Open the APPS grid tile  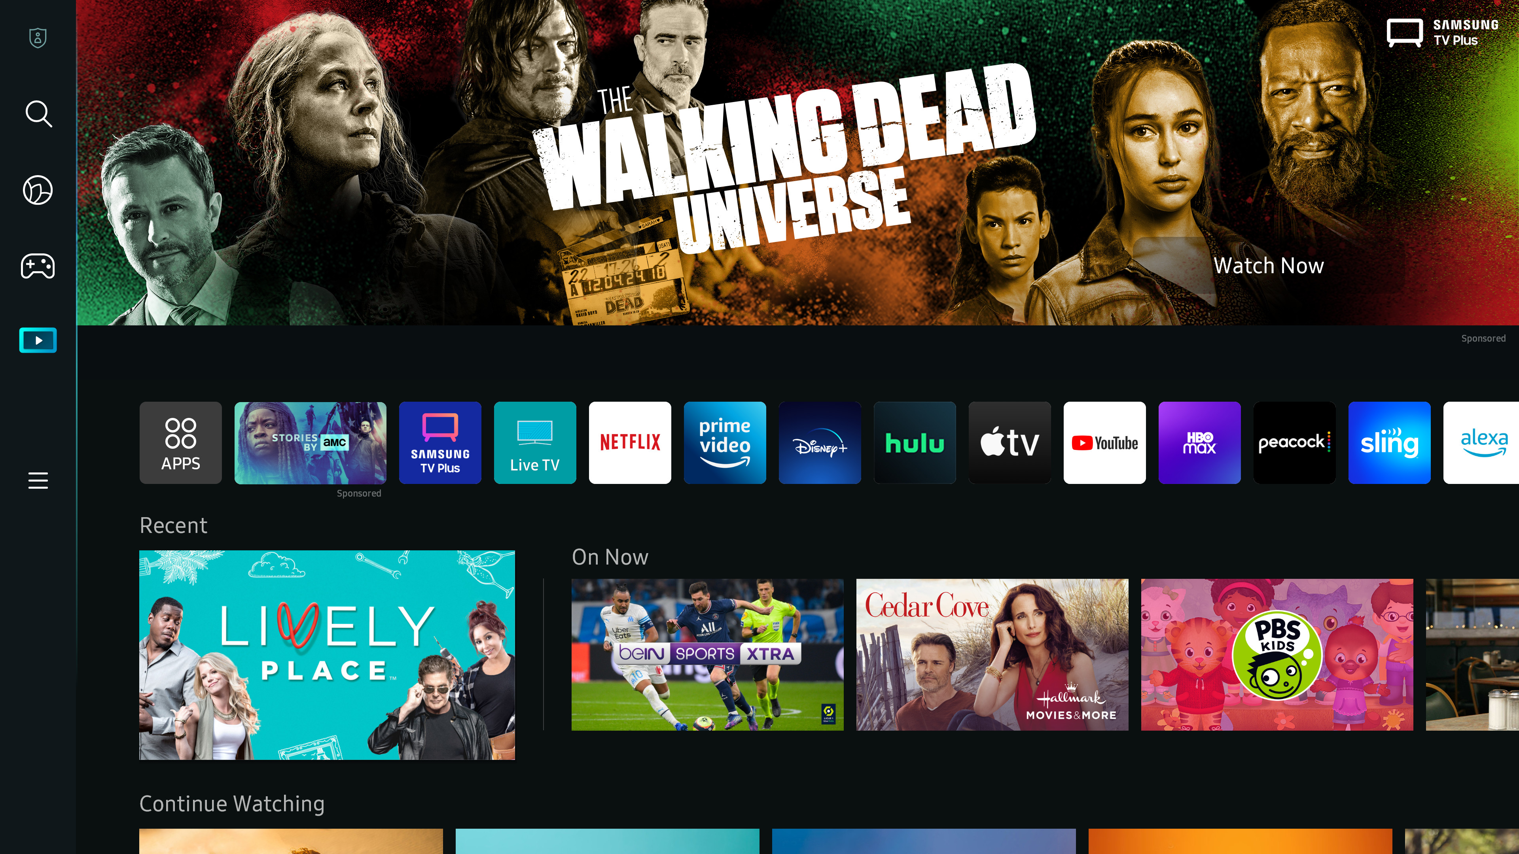(x=180, y=442)
